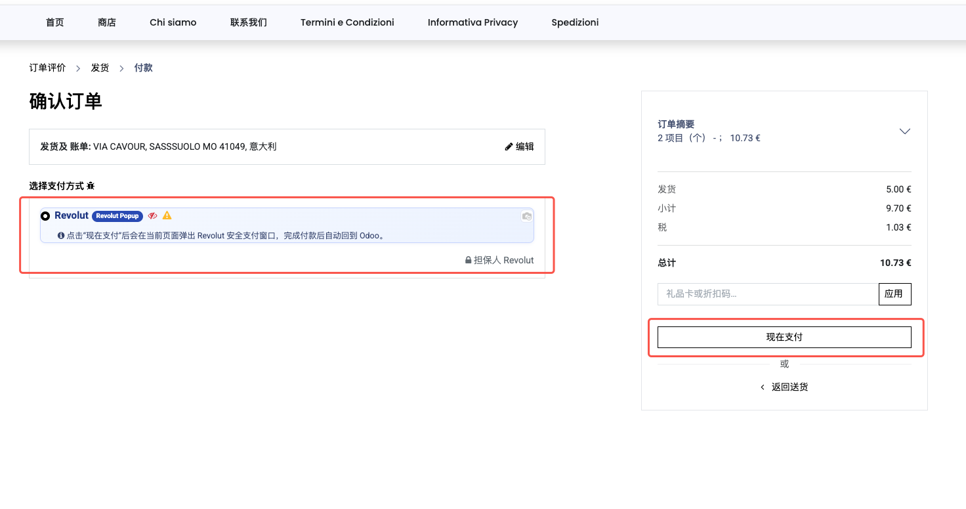
Task: Click the 返回送货 return to shipping link
Action: (x=789, y=387)
